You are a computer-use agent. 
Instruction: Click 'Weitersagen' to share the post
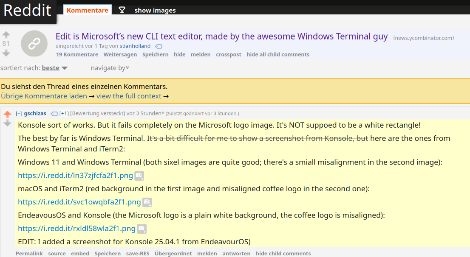coord(120,54)
